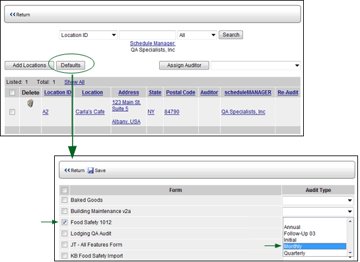Click Return beside Save in the lower panel
Viewport: 360px width, 262px height.
click(75, 171)
